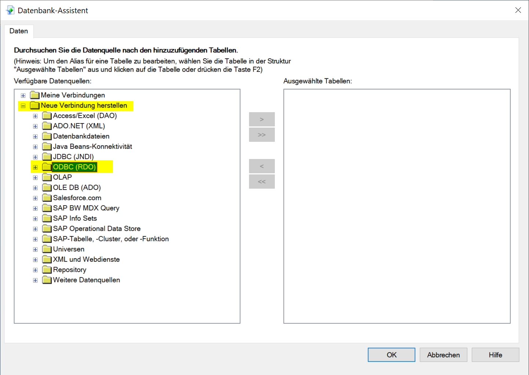Select the Datenbankdateien label

(81, 136)
